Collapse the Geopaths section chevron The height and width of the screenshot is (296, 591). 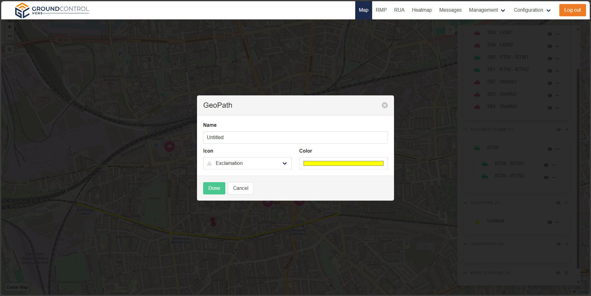465,203
